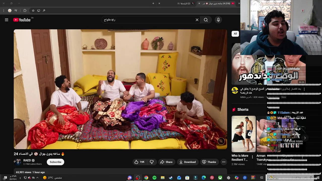Screen dimensions: 322x181
Task: Open options for Who Is More Resilient short
Action: pyautogui.click(x=252, y=157)
